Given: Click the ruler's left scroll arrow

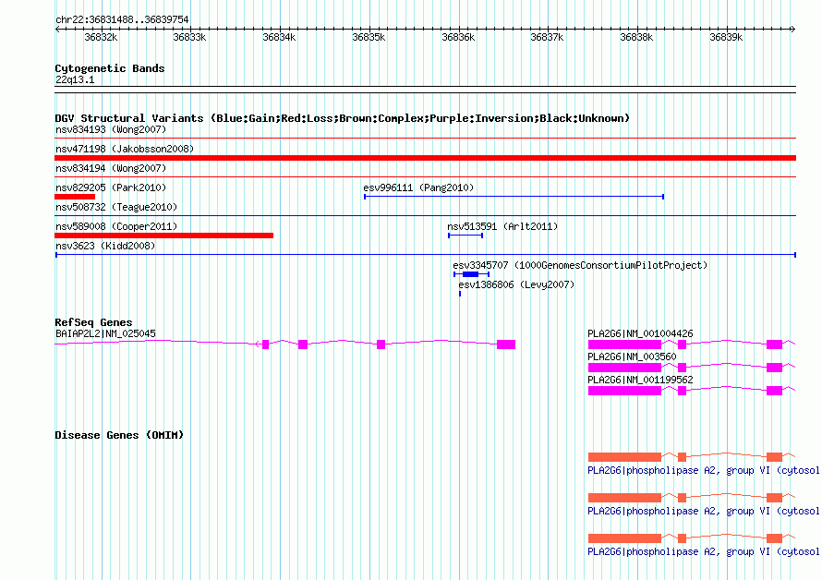Looking at the screenshot, I should [58, 29].
